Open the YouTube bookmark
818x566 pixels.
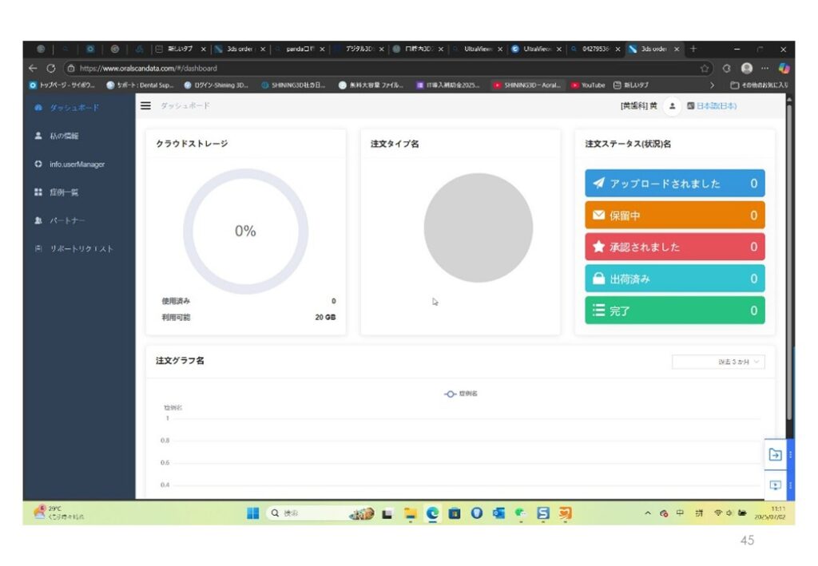pyautogui.click(x=587, y=85)
